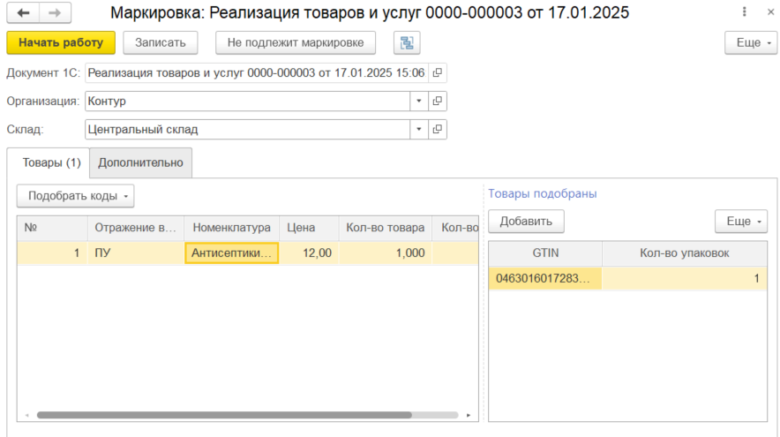Open the Еще menu above GTIN table

740,221
